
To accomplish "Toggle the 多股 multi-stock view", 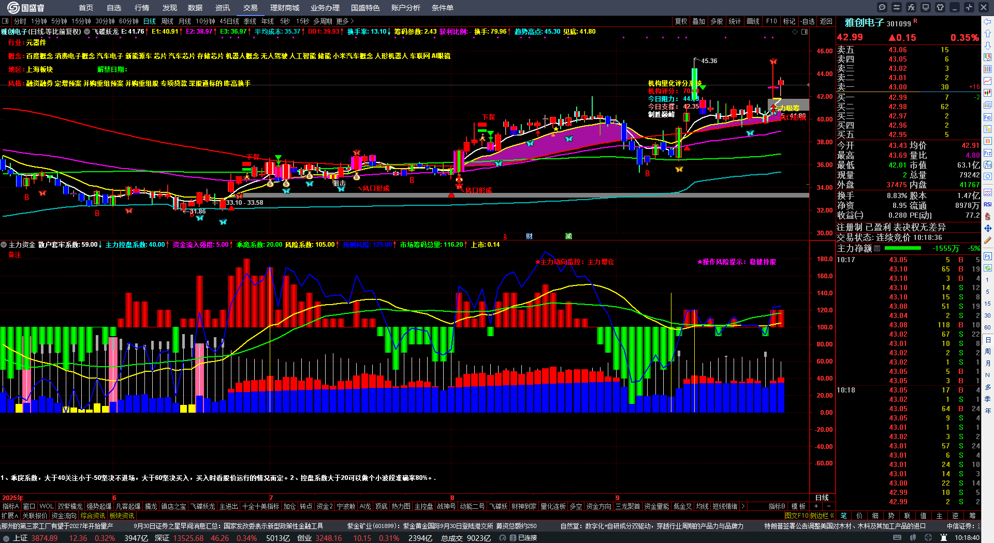I will 717,21.
